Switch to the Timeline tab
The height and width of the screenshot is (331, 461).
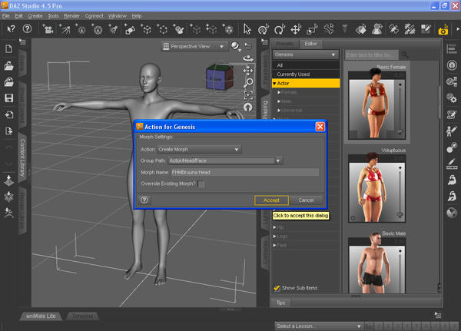[83, 316]
